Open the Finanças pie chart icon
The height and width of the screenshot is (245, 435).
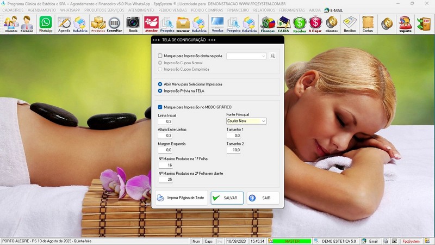point(268,24)
